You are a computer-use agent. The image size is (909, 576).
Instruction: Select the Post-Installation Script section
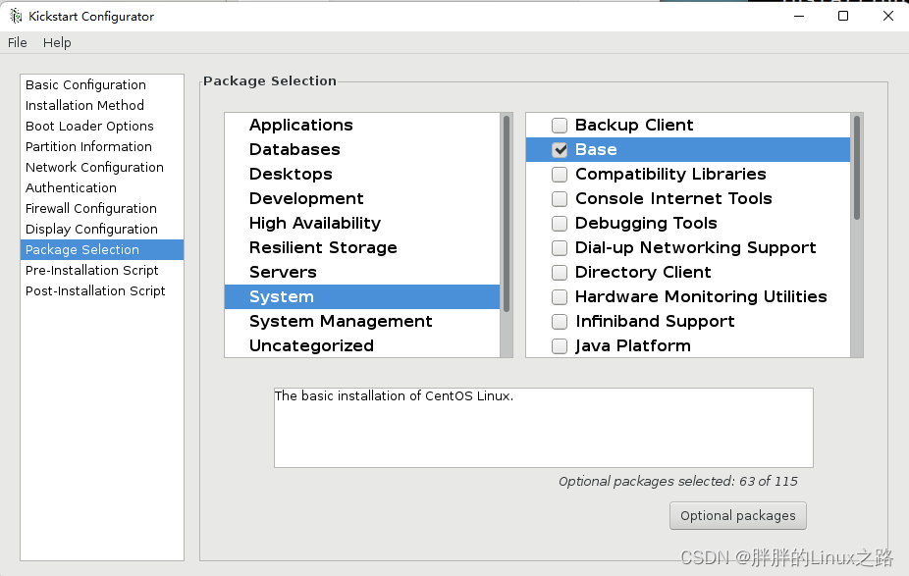(x=95, y=291)
